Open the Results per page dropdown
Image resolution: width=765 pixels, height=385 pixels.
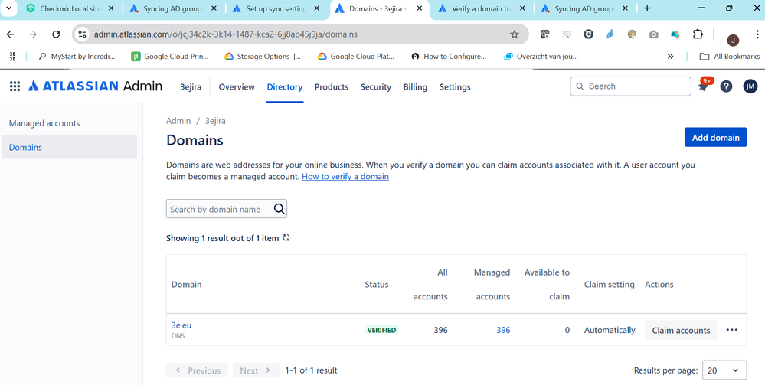(x=724, y=370)
